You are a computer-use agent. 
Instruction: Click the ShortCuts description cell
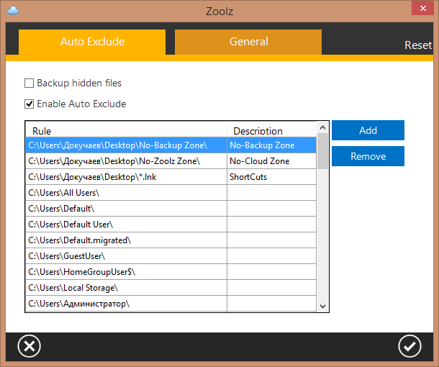(271, 177)
